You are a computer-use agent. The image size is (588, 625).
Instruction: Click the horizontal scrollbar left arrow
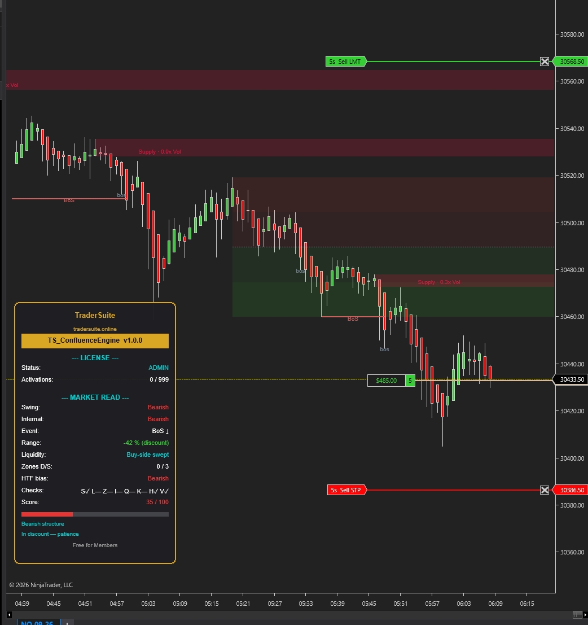tap(9, 615)
